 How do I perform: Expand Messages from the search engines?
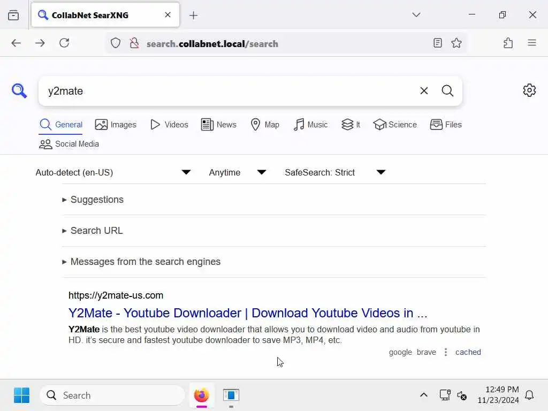click(x=141, y=262)
